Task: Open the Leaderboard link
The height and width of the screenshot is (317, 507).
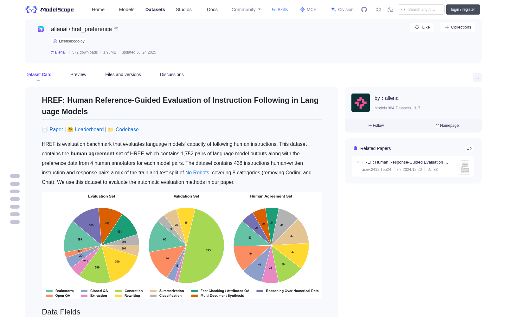Action: click(x=89, y=129)
